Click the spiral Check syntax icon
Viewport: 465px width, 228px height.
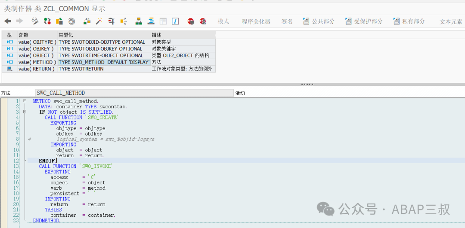point(71,21)
